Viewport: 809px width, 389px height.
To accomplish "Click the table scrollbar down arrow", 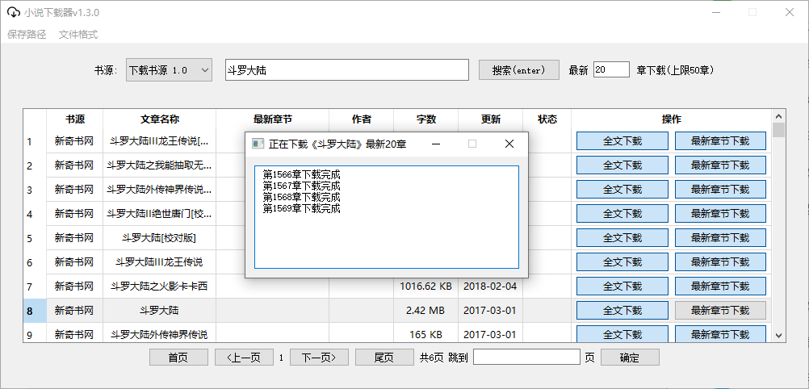I will pyautogui.click(x=778, y=335).
